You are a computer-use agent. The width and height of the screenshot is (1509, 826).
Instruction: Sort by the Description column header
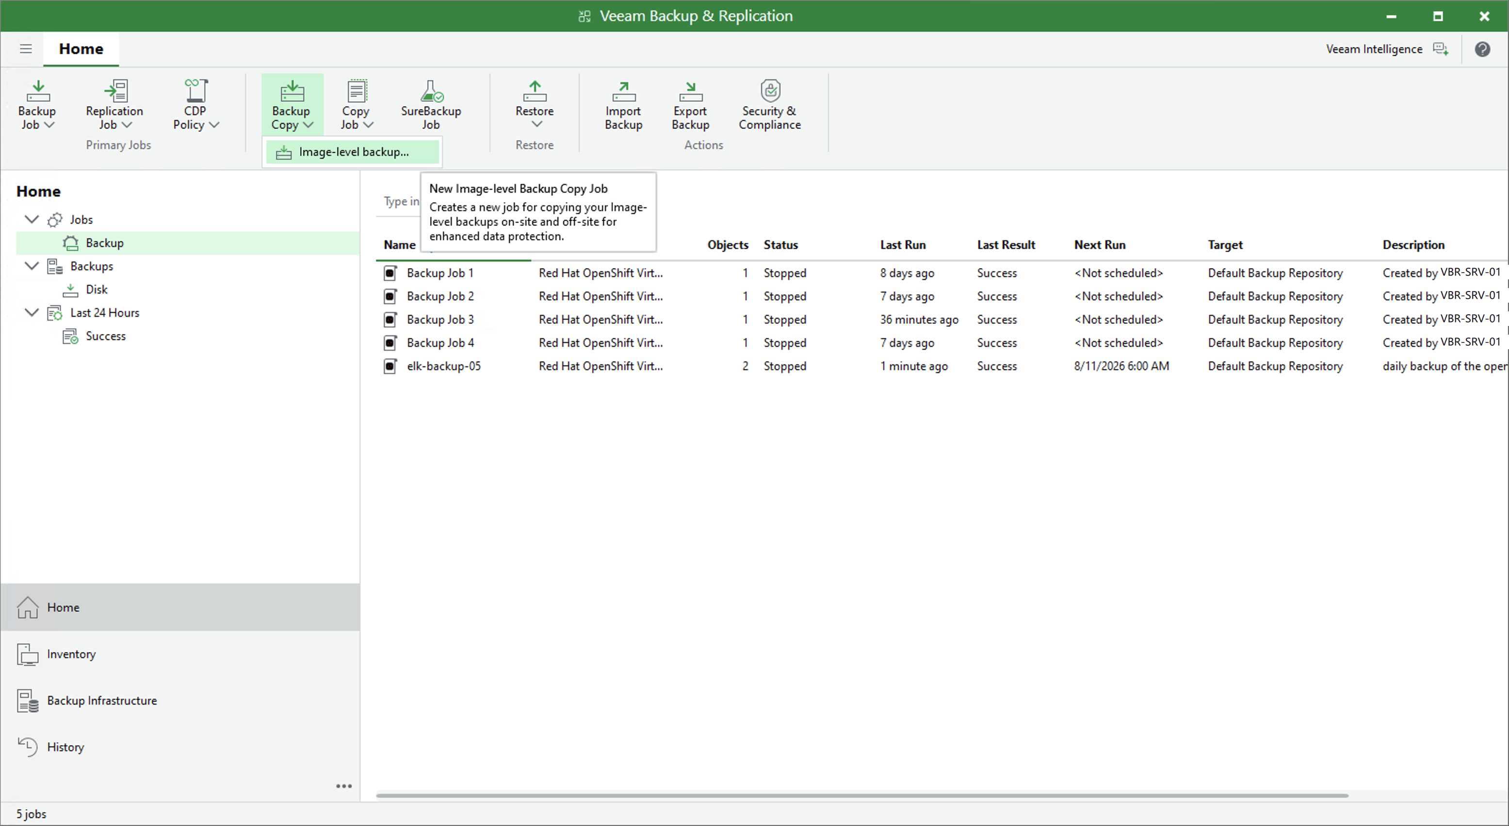[1413, 245]
